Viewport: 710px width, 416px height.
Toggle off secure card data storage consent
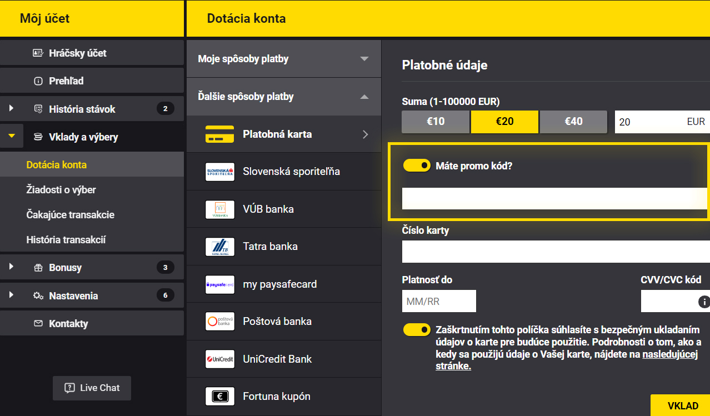click(x=417, y=329)
